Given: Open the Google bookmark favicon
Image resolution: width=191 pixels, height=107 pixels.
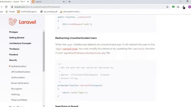Looking at the screenshot, I should tap(7, 12).
